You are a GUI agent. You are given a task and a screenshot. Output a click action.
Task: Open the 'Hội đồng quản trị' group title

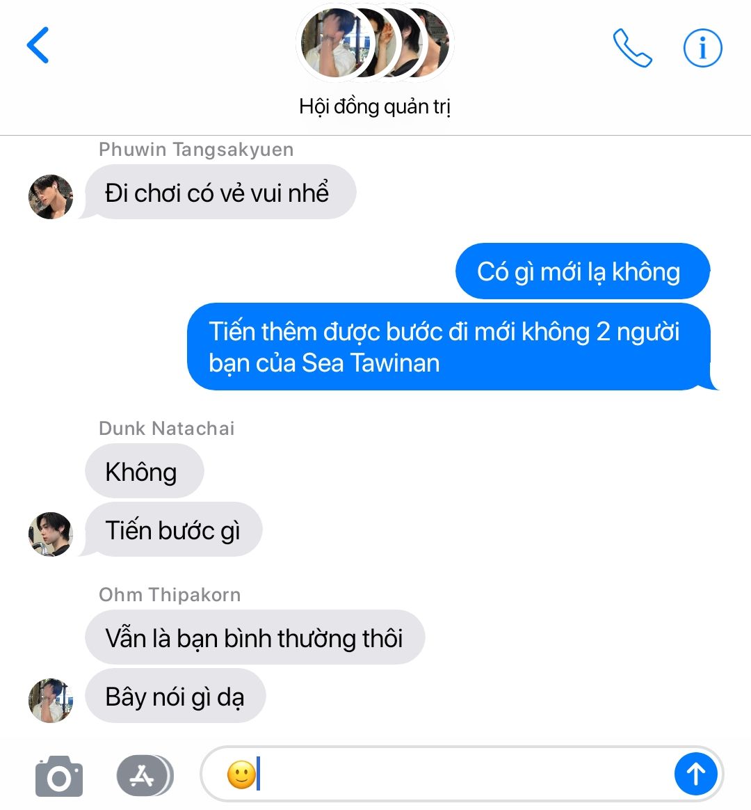(x=375, y=107)
